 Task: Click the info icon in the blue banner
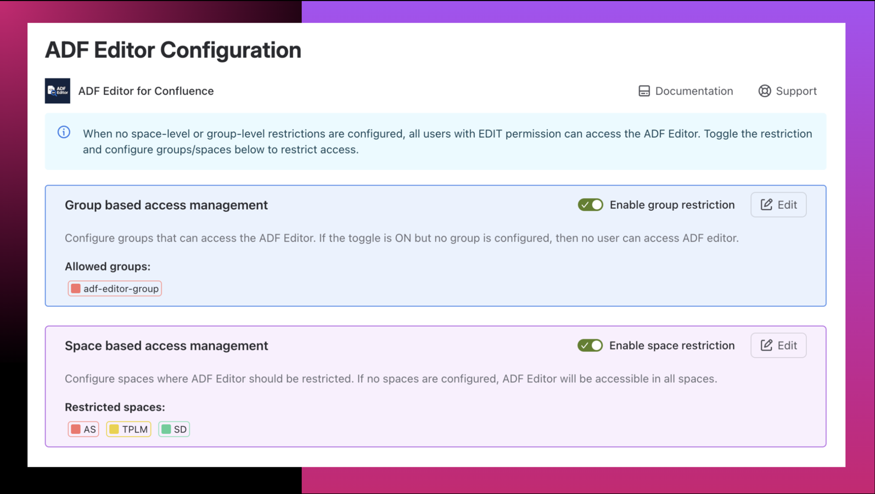[x=64, y=132]
